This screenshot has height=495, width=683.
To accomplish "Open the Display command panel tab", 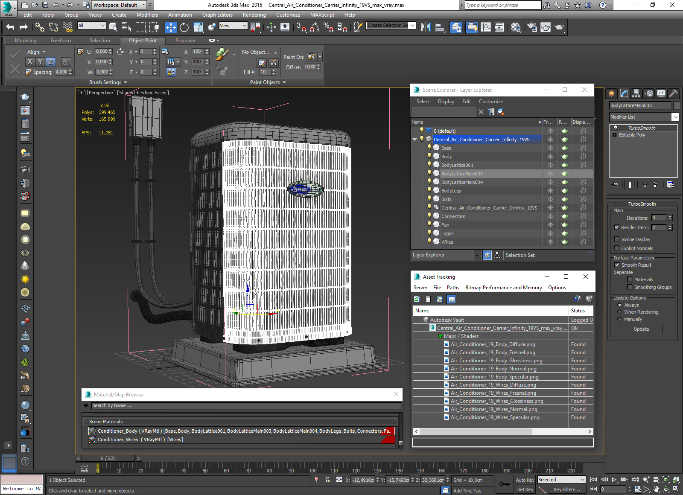I will (x=661, y=93).
